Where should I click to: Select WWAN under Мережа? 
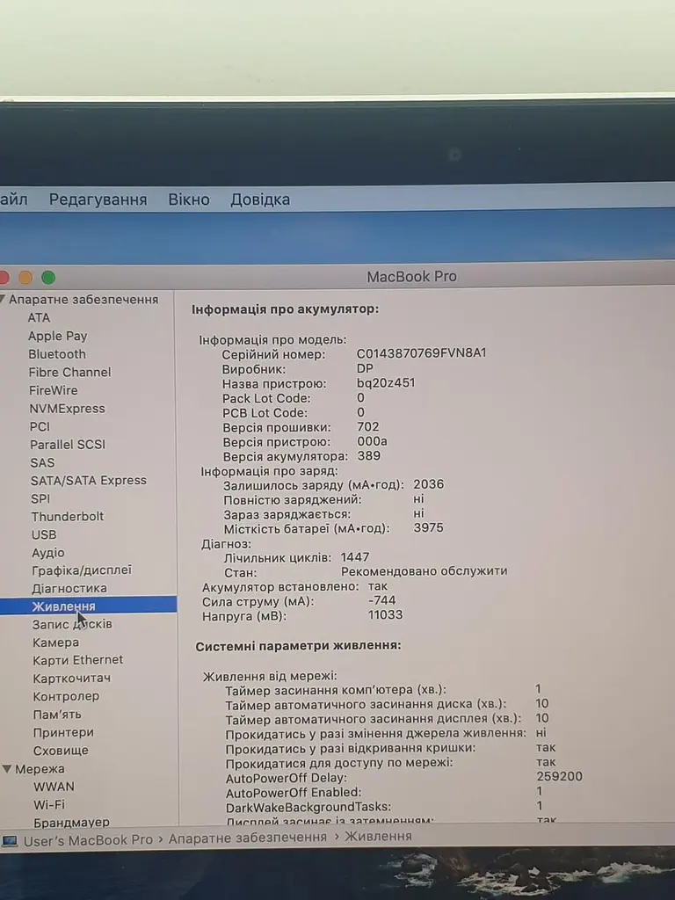(54, 787)
